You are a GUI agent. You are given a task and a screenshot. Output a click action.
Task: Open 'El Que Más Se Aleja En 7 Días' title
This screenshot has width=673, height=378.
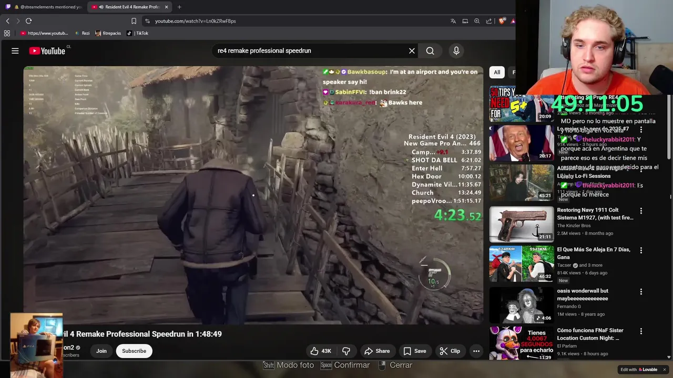594,254
